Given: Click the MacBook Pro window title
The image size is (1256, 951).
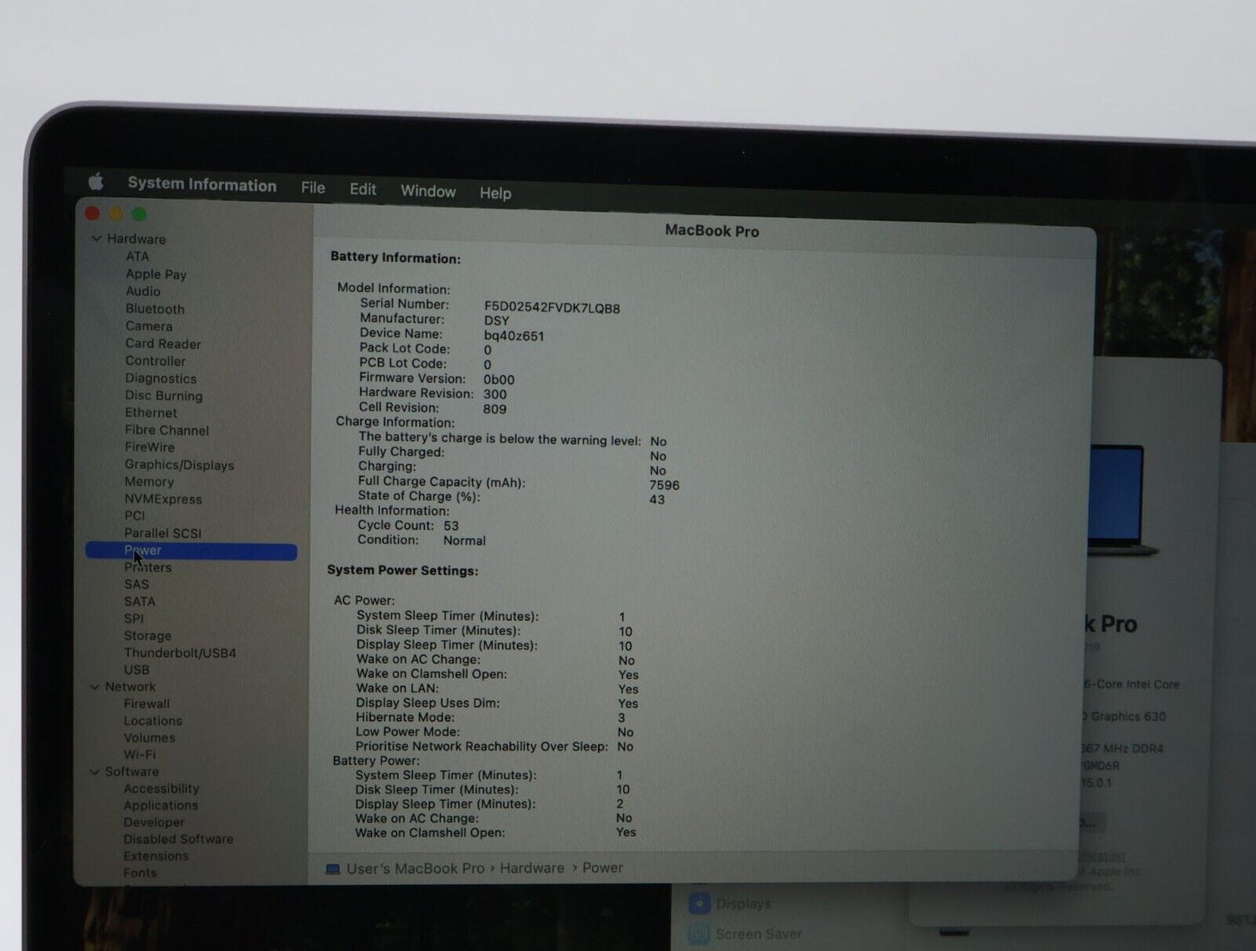Looking at the screenshot, I should pos(712,231).
